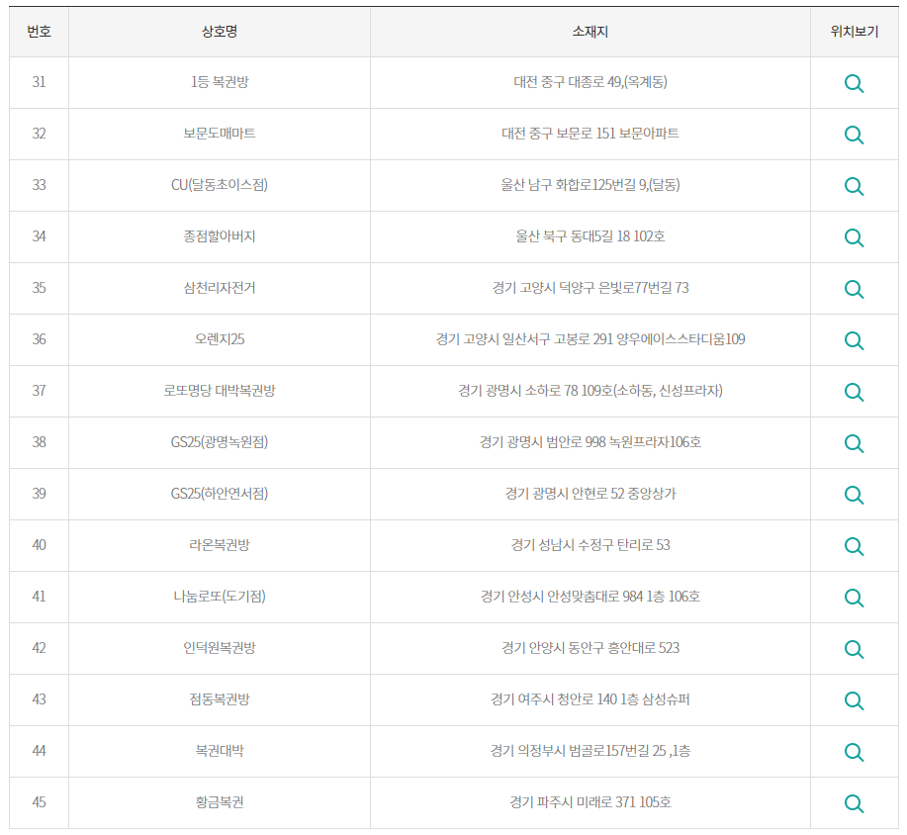Click address 경기 광명시 범안로 998 녹원프라자106호
The image size is (907, 835).
point(590,442)
